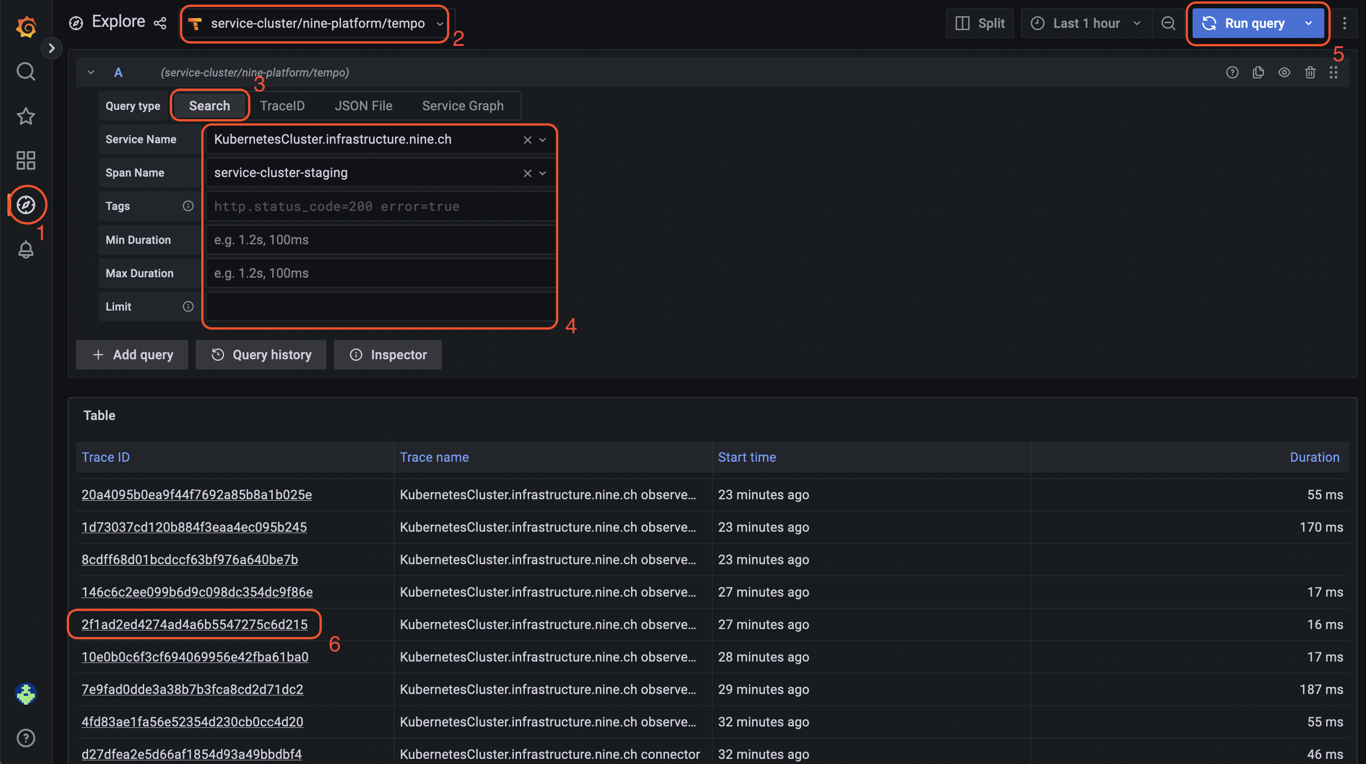1366x764 pixels.
Task: Open trace 7e9fad0dde3a38b7b3fca8cd2d71dc2
Action: [192, 689]
